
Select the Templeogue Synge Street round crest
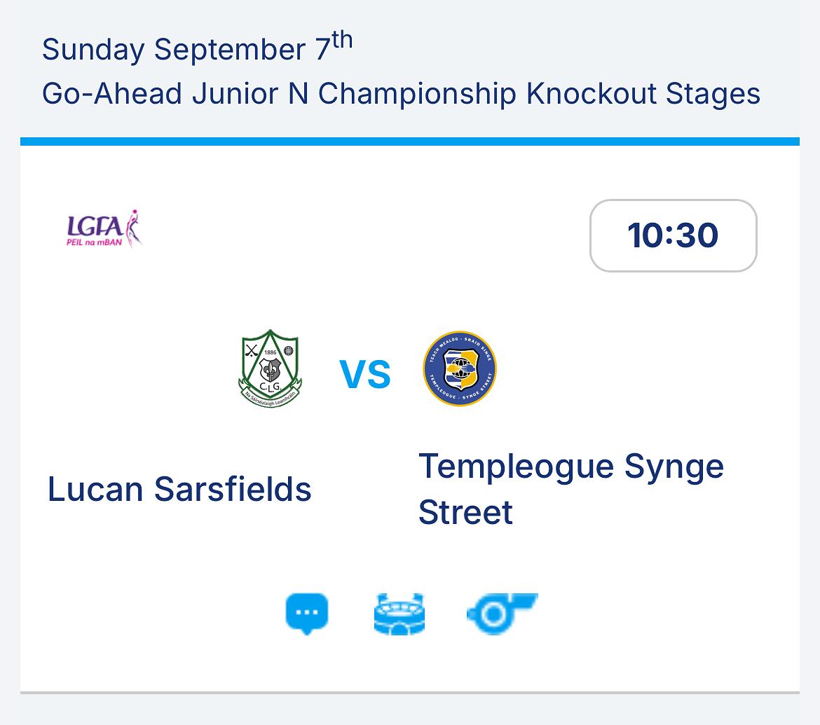pos(460,368)
